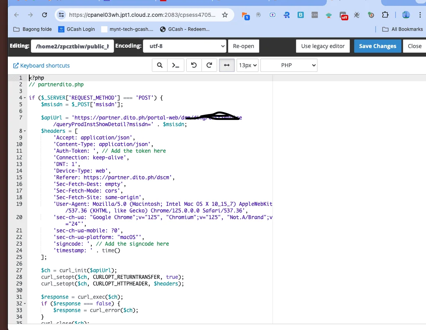Click the CRX extension icon
Screen dimensions: 426x330
[315, 15]
